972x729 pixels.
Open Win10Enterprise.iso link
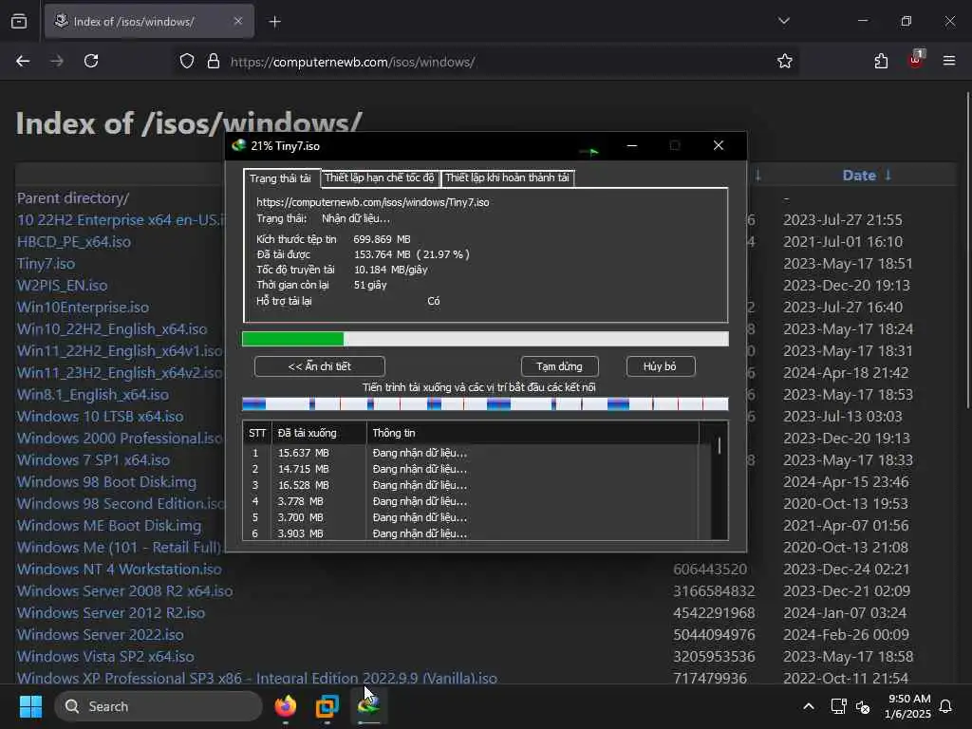pyautogui.click(x=84, y=308)
